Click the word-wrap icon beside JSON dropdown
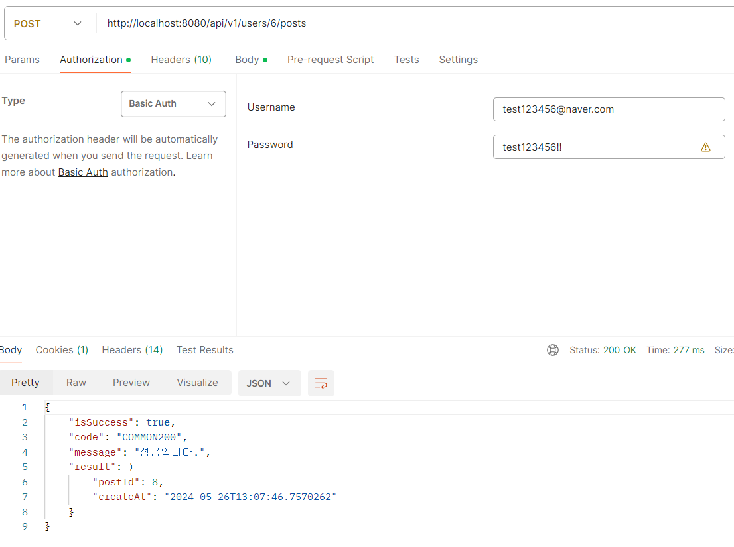The width and height of the screenshot is (734, 547). (x=321, y=383)
